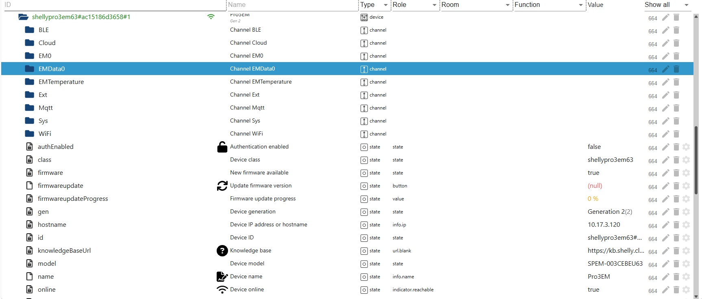Click the gear icon on online row
The image size is (702, 299).
point(686,290)
